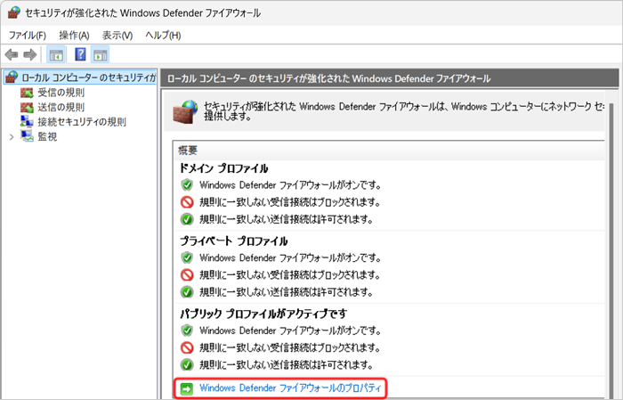Click the green arrow icon beside the properties link
623x400 pixels.
coord(187,388)
